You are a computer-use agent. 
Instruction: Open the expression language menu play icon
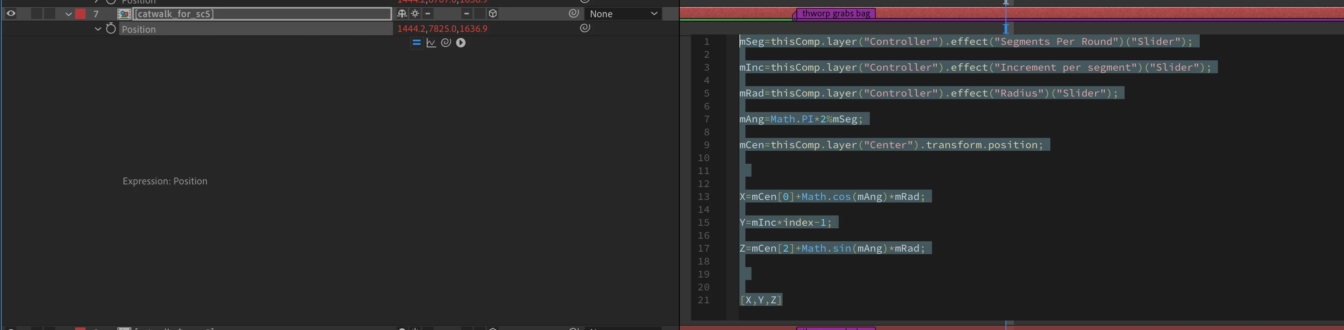point(461,43)
